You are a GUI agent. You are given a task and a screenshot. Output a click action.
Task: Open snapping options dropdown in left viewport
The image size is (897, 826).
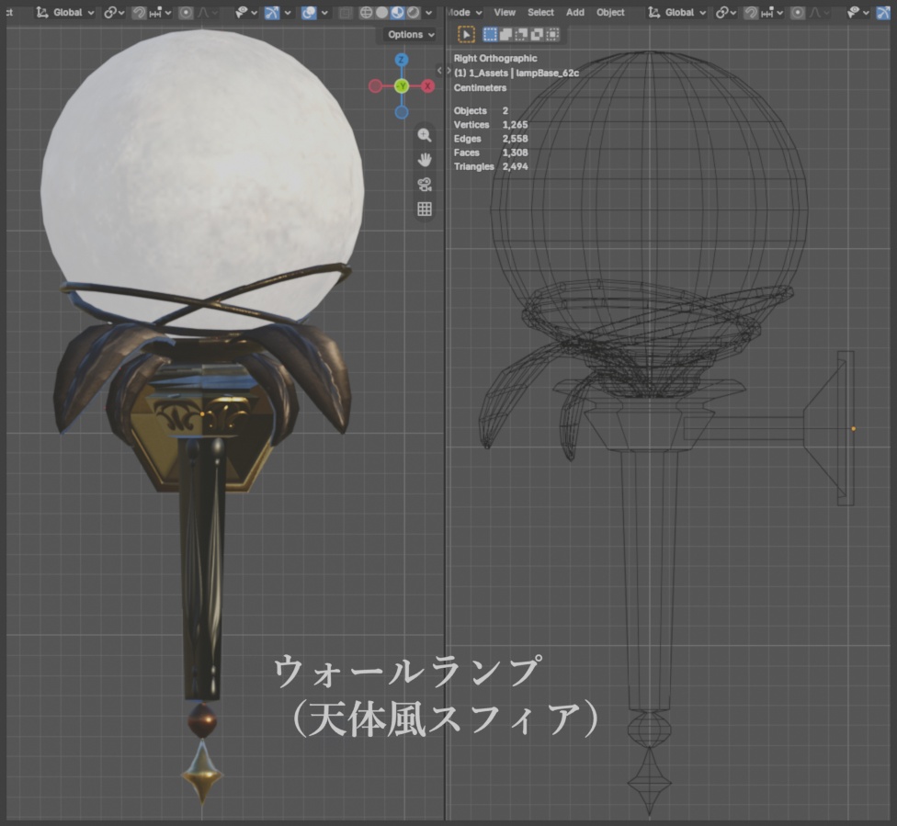[160, 12]
